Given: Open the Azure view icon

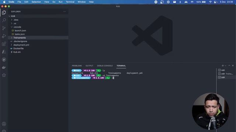Looking at the screenshot, I should pyautogui.click(x=4, y=52).
